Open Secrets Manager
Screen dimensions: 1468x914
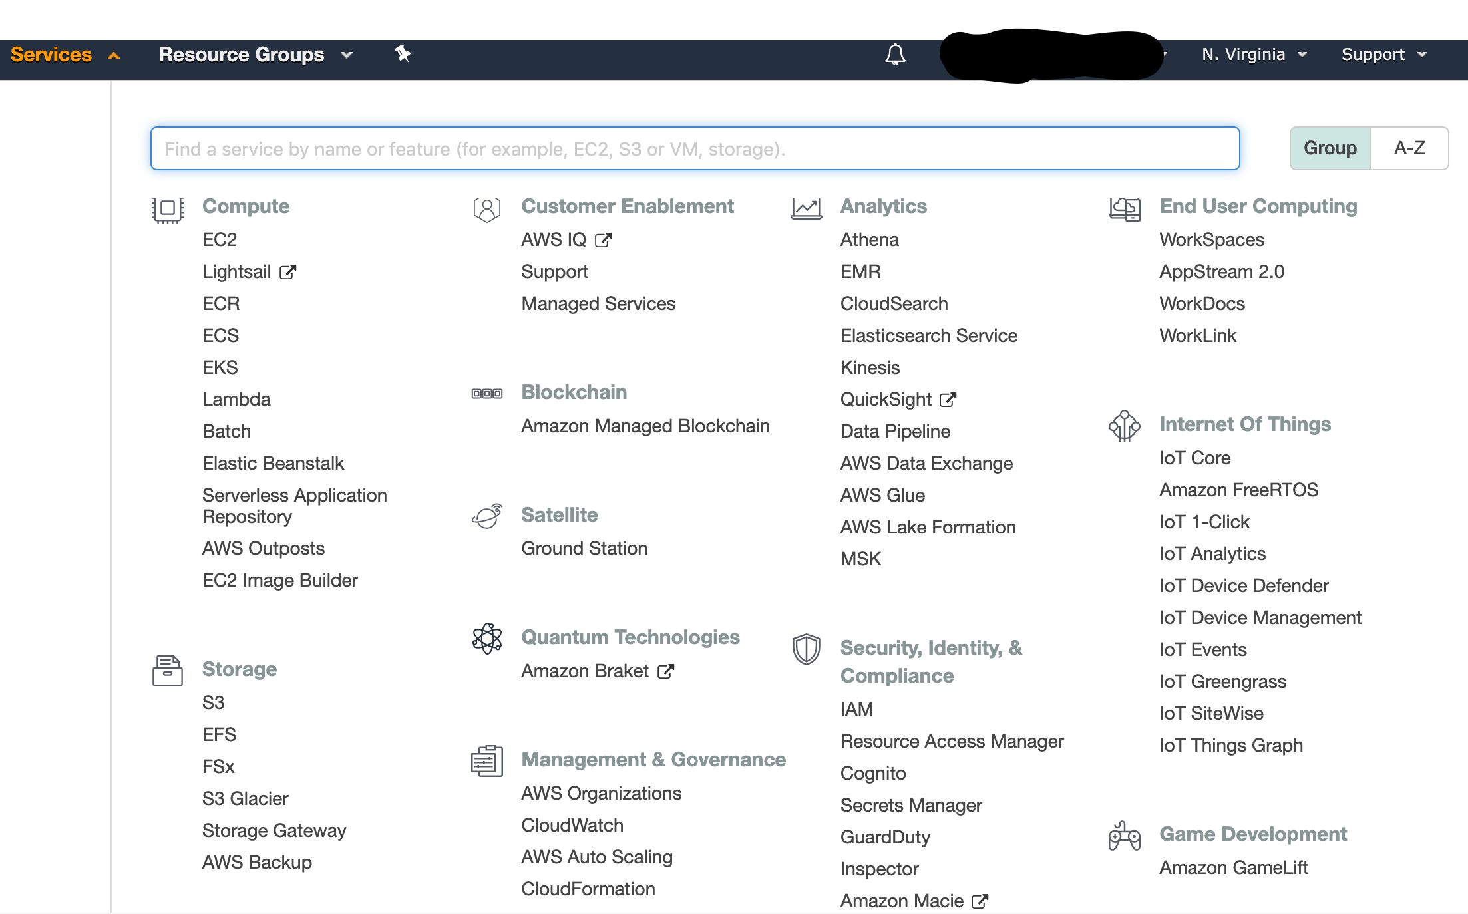coord(911,805)
